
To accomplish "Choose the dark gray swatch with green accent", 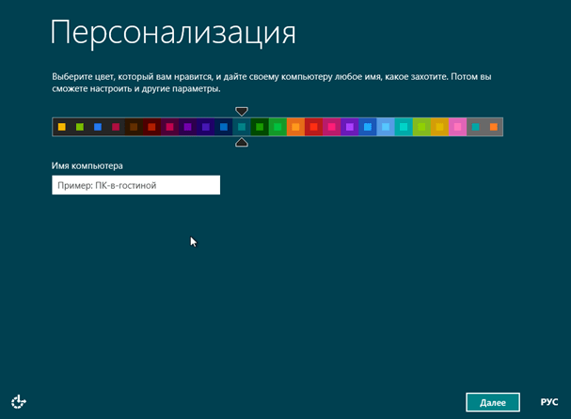I will (80, 127).
